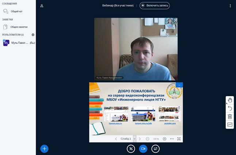Viewport: 236px width, 155px height.
Task: Make the presentation fullscreen
Action: point(179,139)
